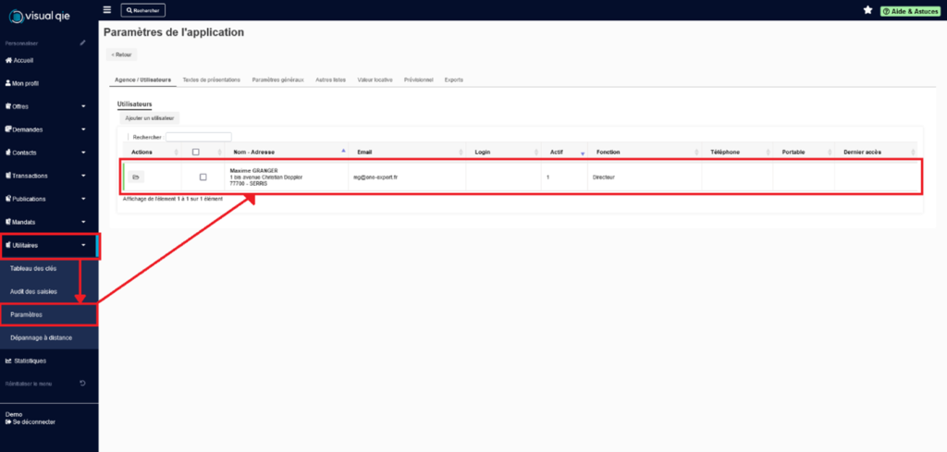The image size is (947, 452).
Task: Open the Exports tab
Action: tap(454, 79)
